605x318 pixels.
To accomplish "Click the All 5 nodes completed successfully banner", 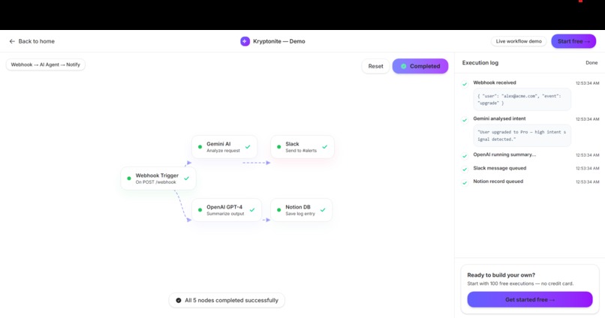I will tap(227, 300).
